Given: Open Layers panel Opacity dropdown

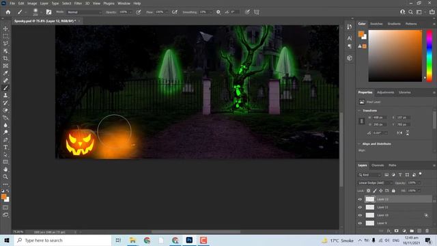Looking at the screenshot, I should (419, 182).
